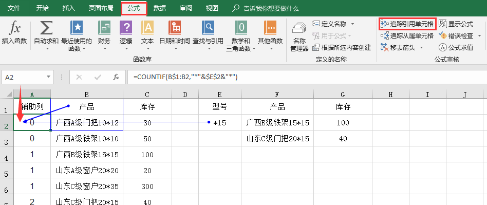Click Trace Precedents (追踪引用单元格)

(x=407, y=24)
